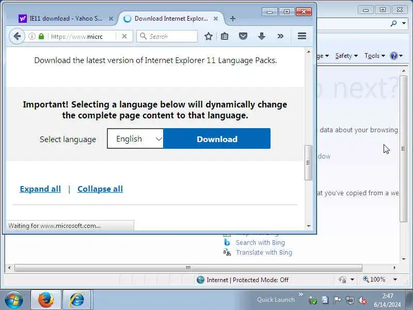
Task: Click the network tray icon
Action: click(x=350, y=300)
